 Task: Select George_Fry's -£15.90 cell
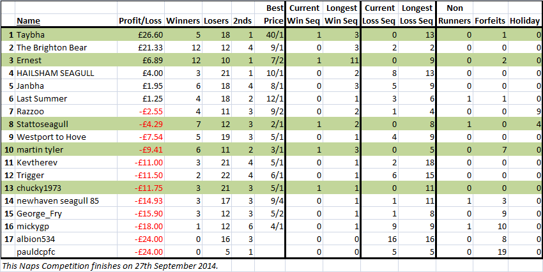(x=141, y=214)
